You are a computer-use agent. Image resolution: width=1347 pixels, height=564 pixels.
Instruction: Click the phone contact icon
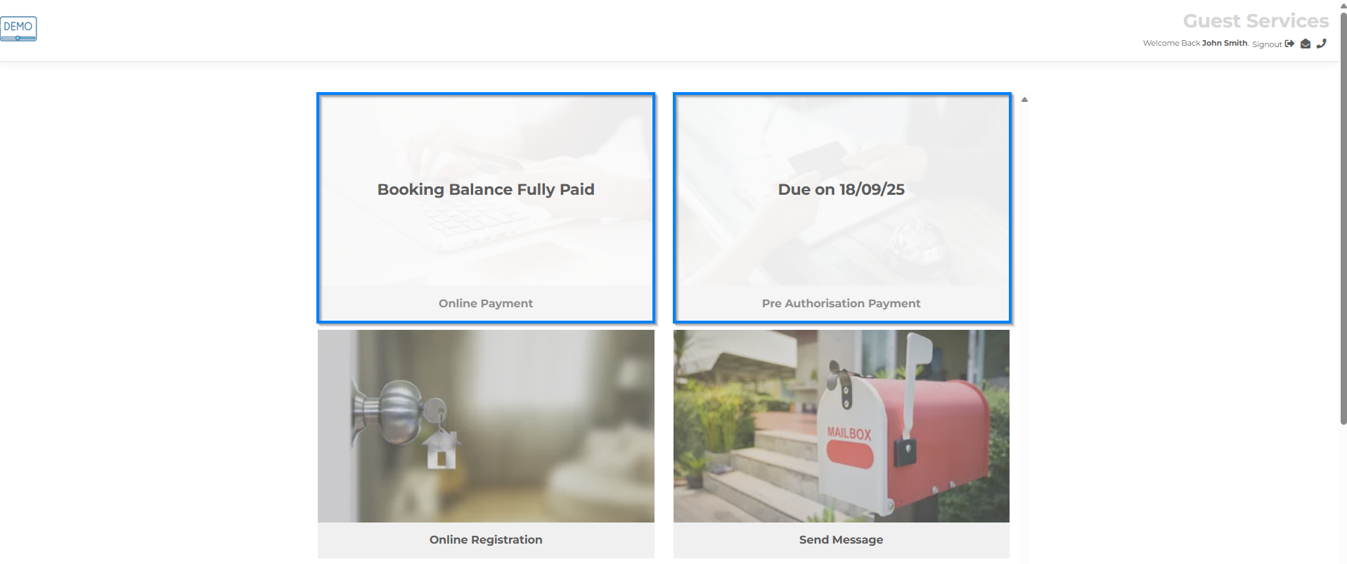tap(1322, 44)
